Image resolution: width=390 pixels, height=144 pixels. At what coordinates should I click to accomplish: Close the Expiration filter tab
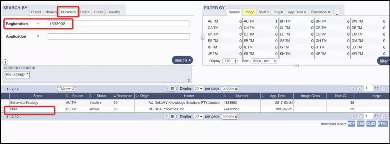tap(329, 12)
